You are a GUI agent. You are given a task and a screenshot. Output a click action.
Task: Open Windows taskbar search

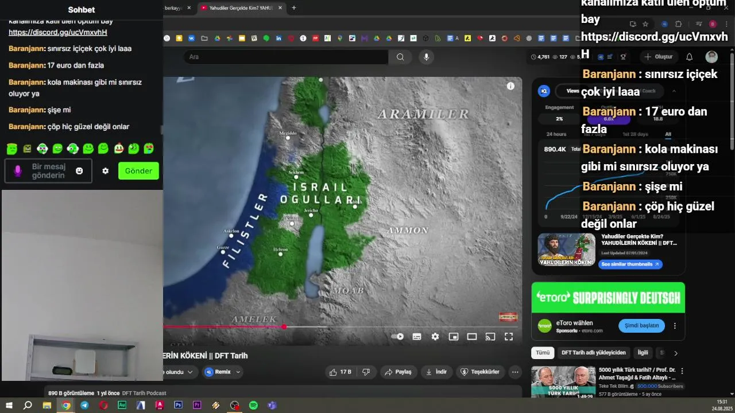[x=28, y=406]
